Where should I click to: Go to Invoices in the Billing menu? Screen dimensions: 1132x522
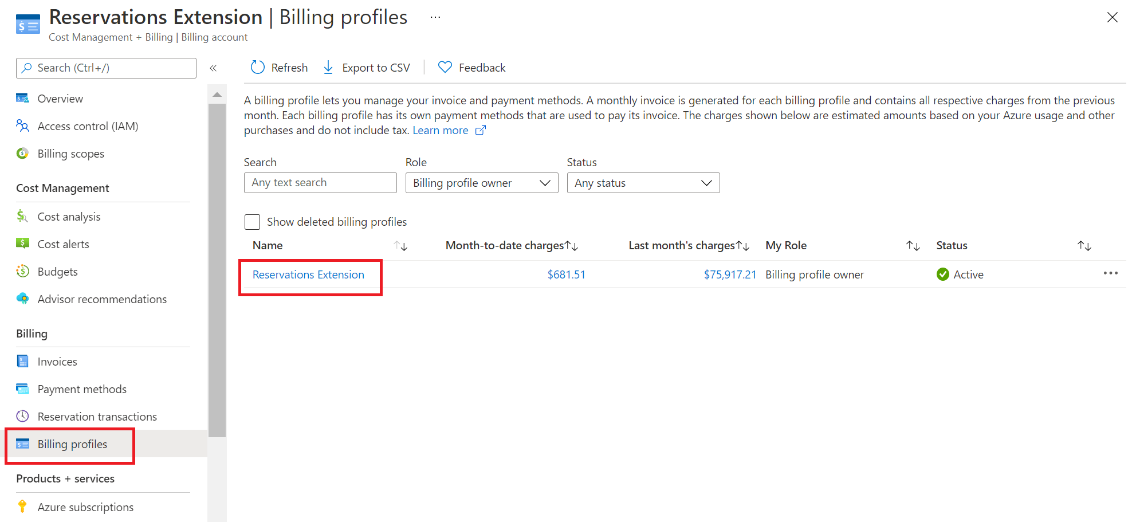pos(57,362)
